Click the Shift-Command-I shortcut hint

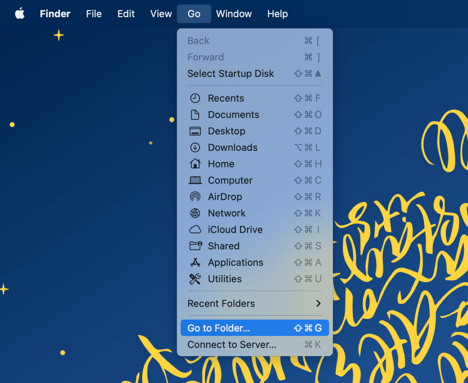pyautogui.click(x=308, y=230)
